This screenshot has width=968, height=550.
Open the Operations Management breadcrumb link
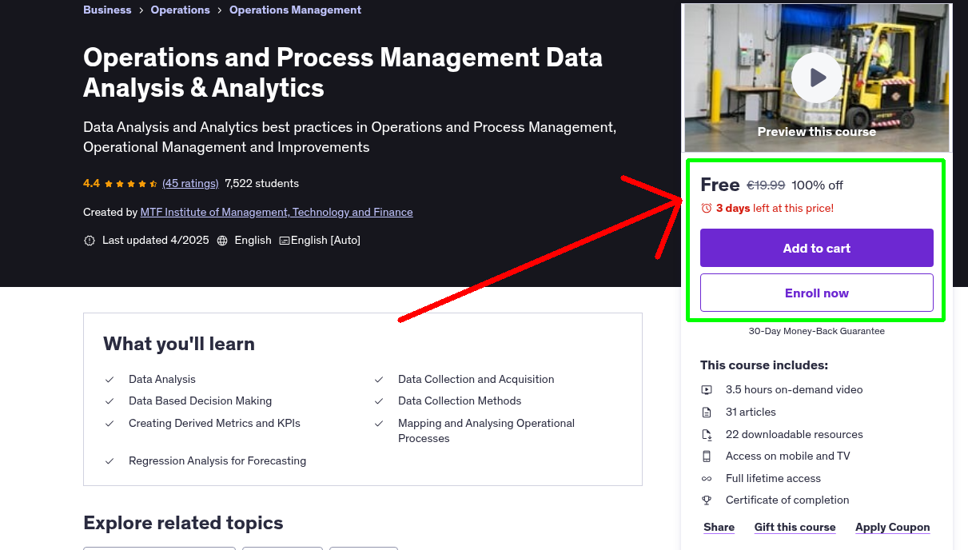[x=295, y=10]
